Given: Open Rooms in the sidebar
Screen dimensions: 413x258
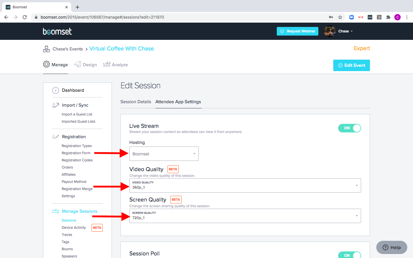Looking at the screenshot, I should [67, 249].
